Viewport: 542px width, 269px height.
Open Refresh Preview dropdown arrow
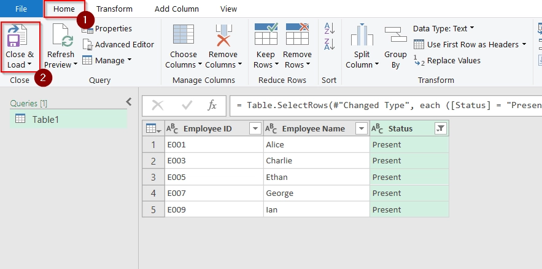(x=75, y=64)
